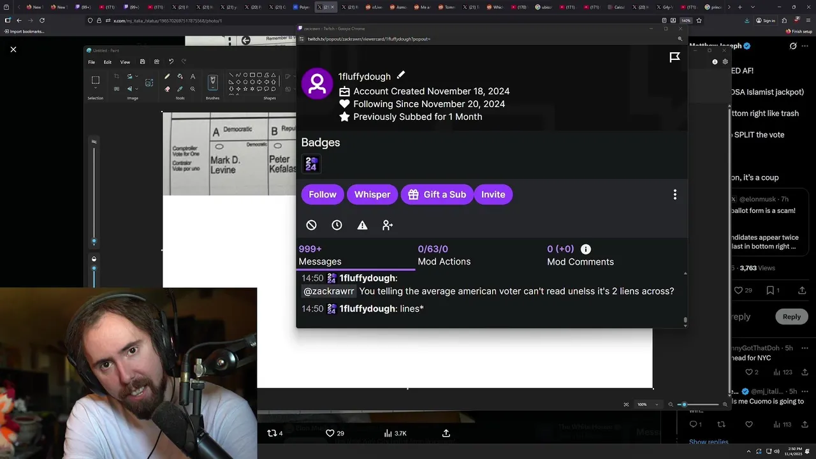Share the X post from the sidebar
The width and height of the screenshot is (816, 459).
click(802, 290)
